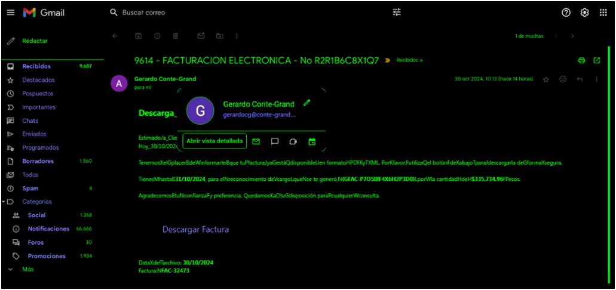Open email in new window icon
The width and height of the screenshot is (616, 290).
(x=597, y=60)
